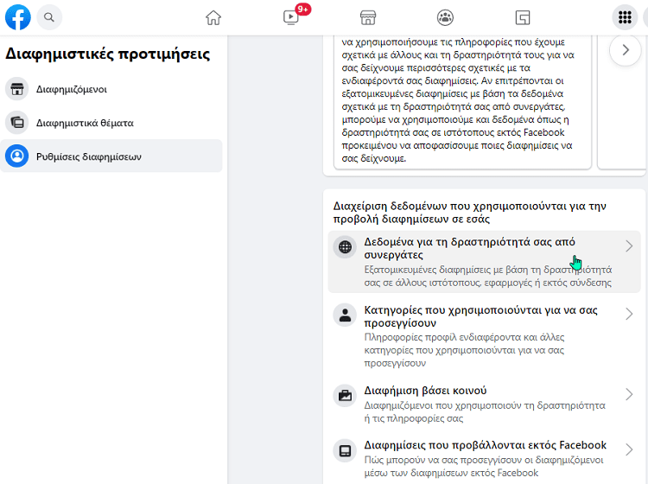Open the Facebook search magnifier

click(x=49, y=17)
